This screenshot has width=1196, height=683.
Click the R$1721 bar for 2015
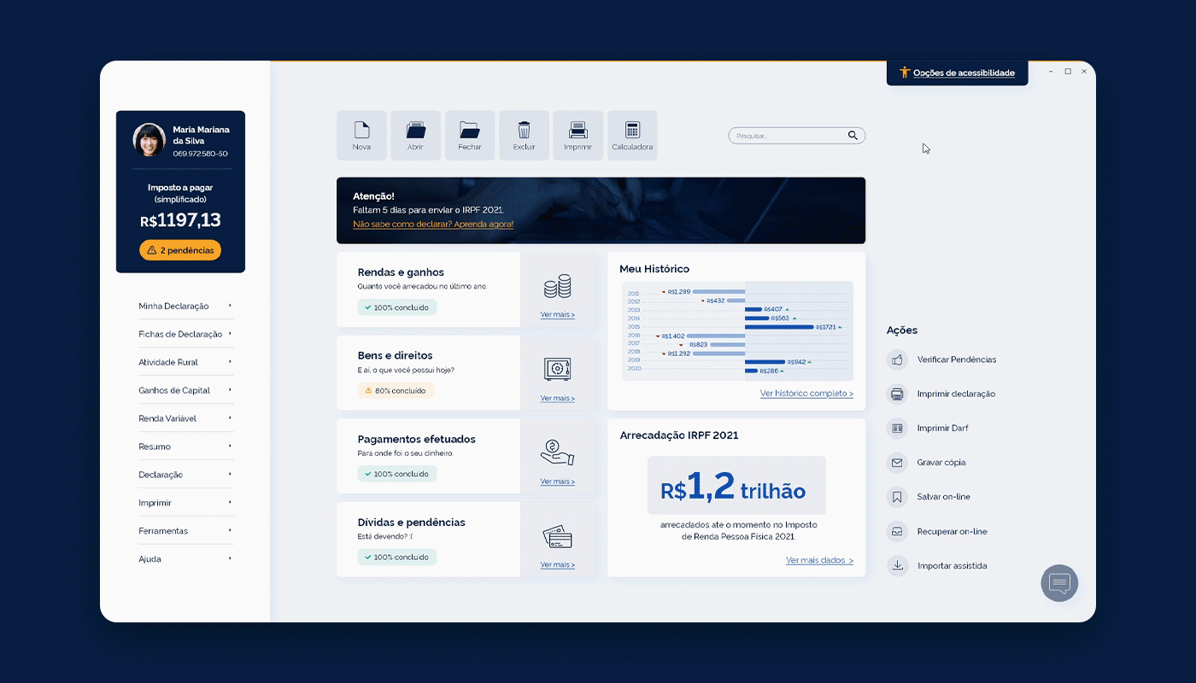pyautogui.click(x=778, y=327)
